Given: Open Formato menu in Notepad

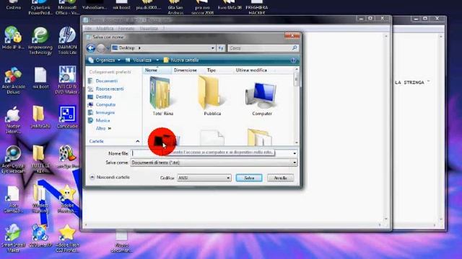Looking at the screenshot, I should (x=126, y=29).
